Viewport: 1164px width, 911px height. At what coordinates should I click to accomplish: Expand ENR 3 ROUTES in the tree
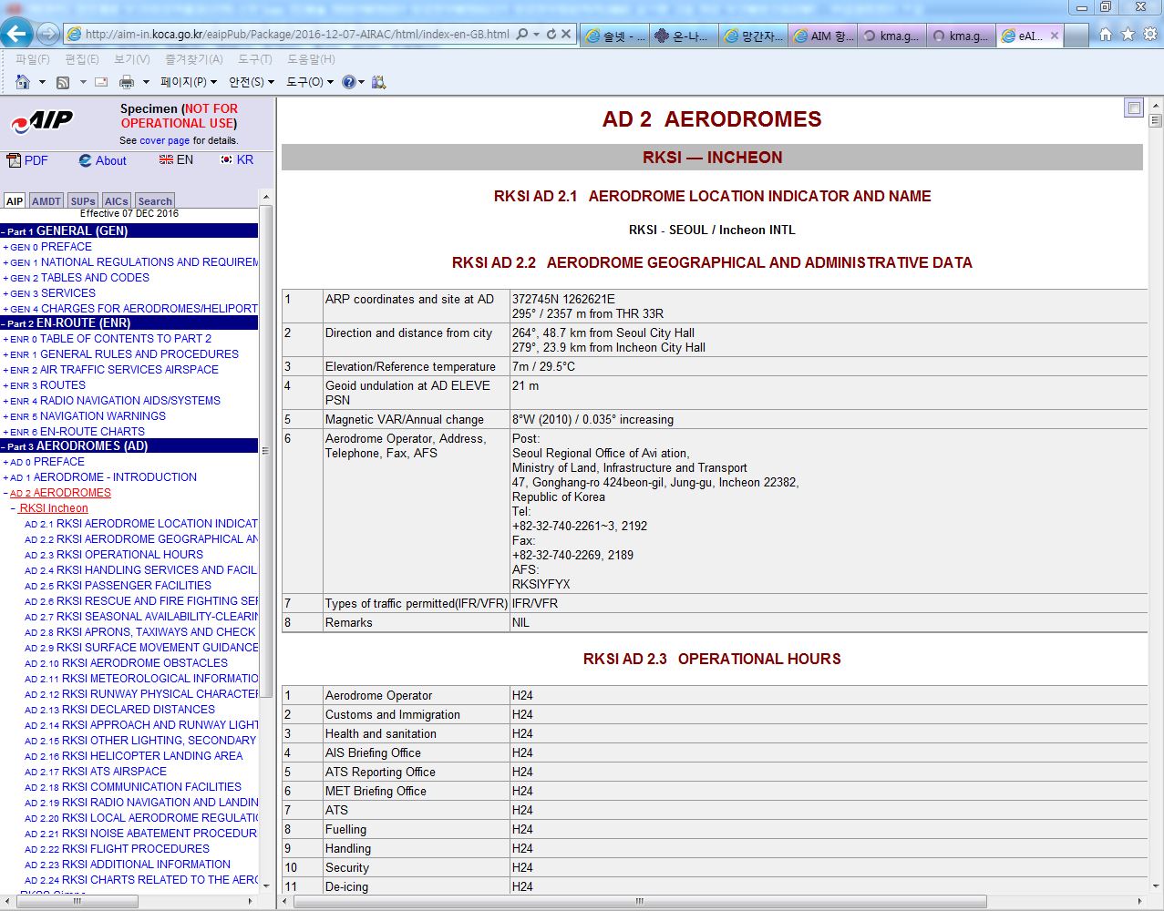[5, 386]
